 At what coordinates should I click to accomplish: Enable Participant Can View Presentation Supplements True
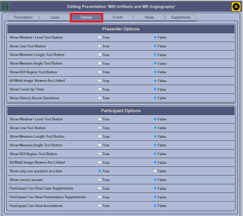click(100, 197)
